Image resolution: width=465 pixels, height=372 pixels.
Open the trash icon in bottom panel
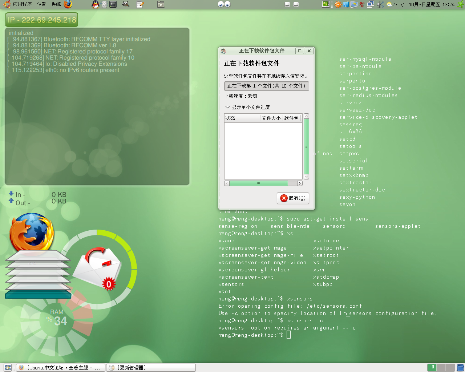(x=460, y=368)
